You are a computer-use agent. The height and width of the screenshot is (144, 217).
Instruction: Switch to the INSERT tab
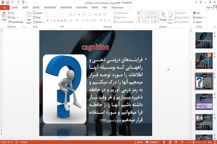pyautogui.click(x=25, y=8)
